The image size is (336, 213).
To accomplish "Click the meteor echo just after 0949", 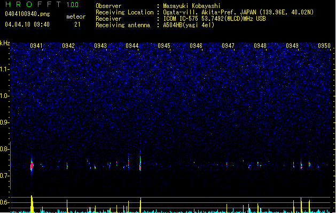I will tap(301, 165).
